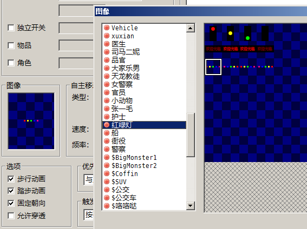The width and height of the screenshot is (307, 229).
Task: Click list scrollbar down arrow
Action: pos(191,206)
